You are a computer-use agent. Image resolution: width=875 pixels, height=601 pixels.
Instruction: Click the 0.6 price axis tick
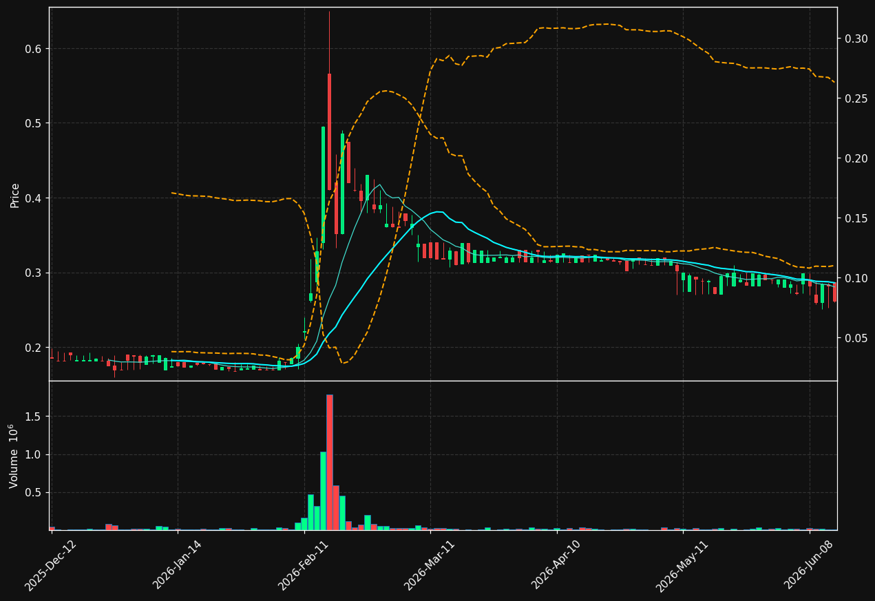coord(34,49)
